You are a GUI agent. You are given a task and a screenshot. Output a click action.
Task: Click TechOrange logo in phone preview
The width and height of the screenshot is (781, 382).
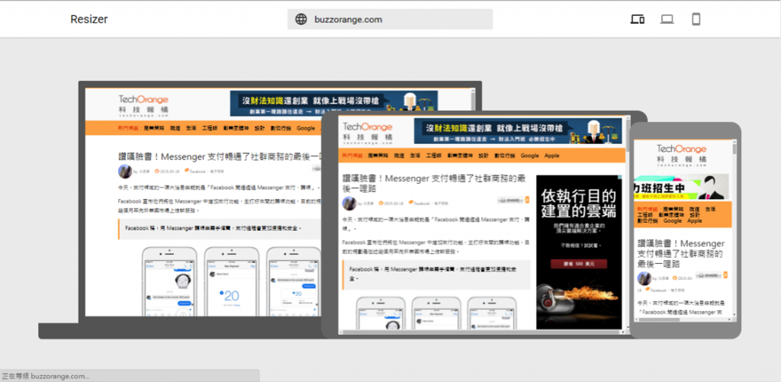681,154
